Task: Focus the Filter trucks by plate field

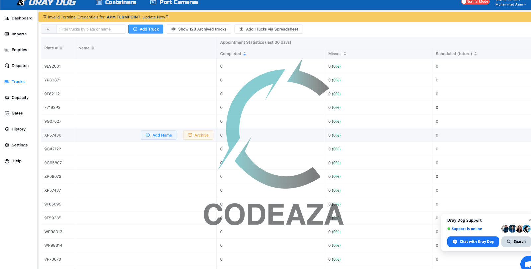Action: point(91,29)
